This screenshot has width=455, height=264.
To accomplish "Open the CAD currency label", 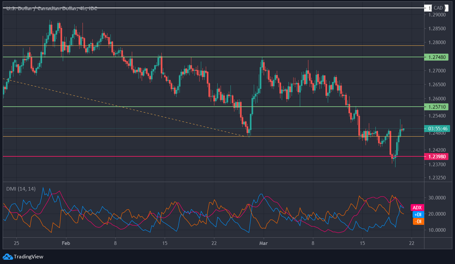I will click(439, 8).
